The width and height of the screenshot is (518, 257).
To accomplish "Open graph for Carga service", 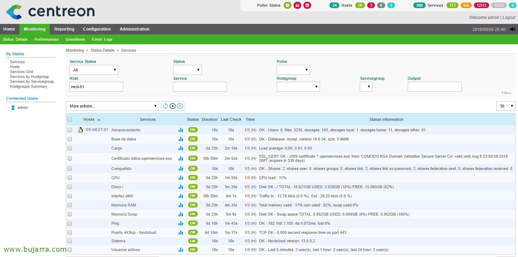I will (181, 148).
